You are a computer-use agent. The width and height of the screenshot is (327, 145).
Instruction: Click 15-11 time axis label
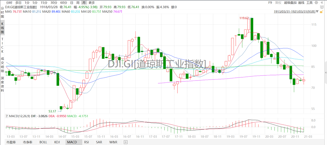pos(101,136)
